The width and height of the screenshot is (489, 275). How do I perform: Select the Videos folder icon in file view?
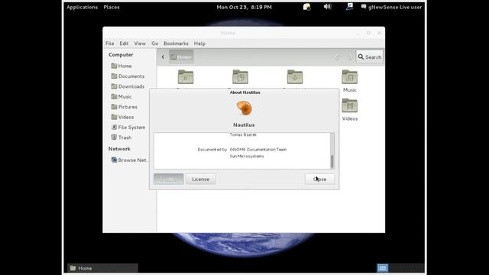[350, 105]
